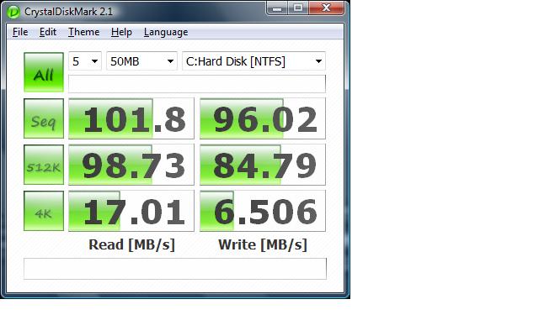The width and height of the screenshot is (539, 336).
Task: Maximize the CrystalDiskMark window
Action: click(298, 8)
